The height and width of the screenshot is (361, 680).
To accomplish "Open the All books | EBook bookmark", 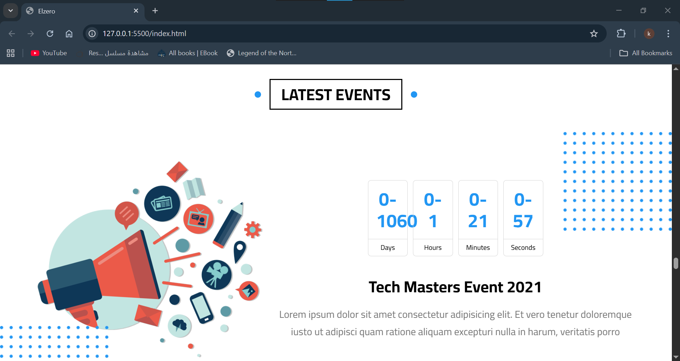I will [x=188, y=53].
